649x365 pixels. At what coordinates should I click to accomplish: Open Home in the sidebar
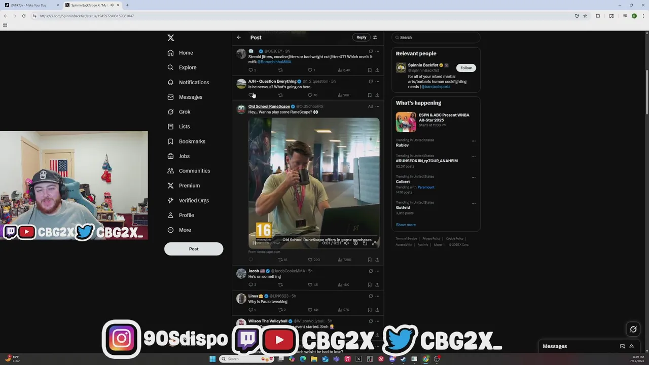coord(181,53)
